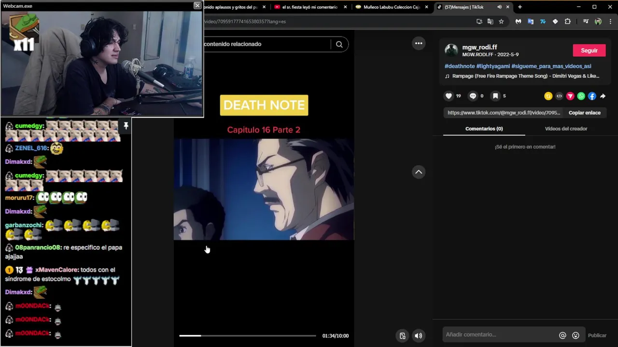Insert a mention with the @ icon

pyautogui.click(x=562, y=335)
